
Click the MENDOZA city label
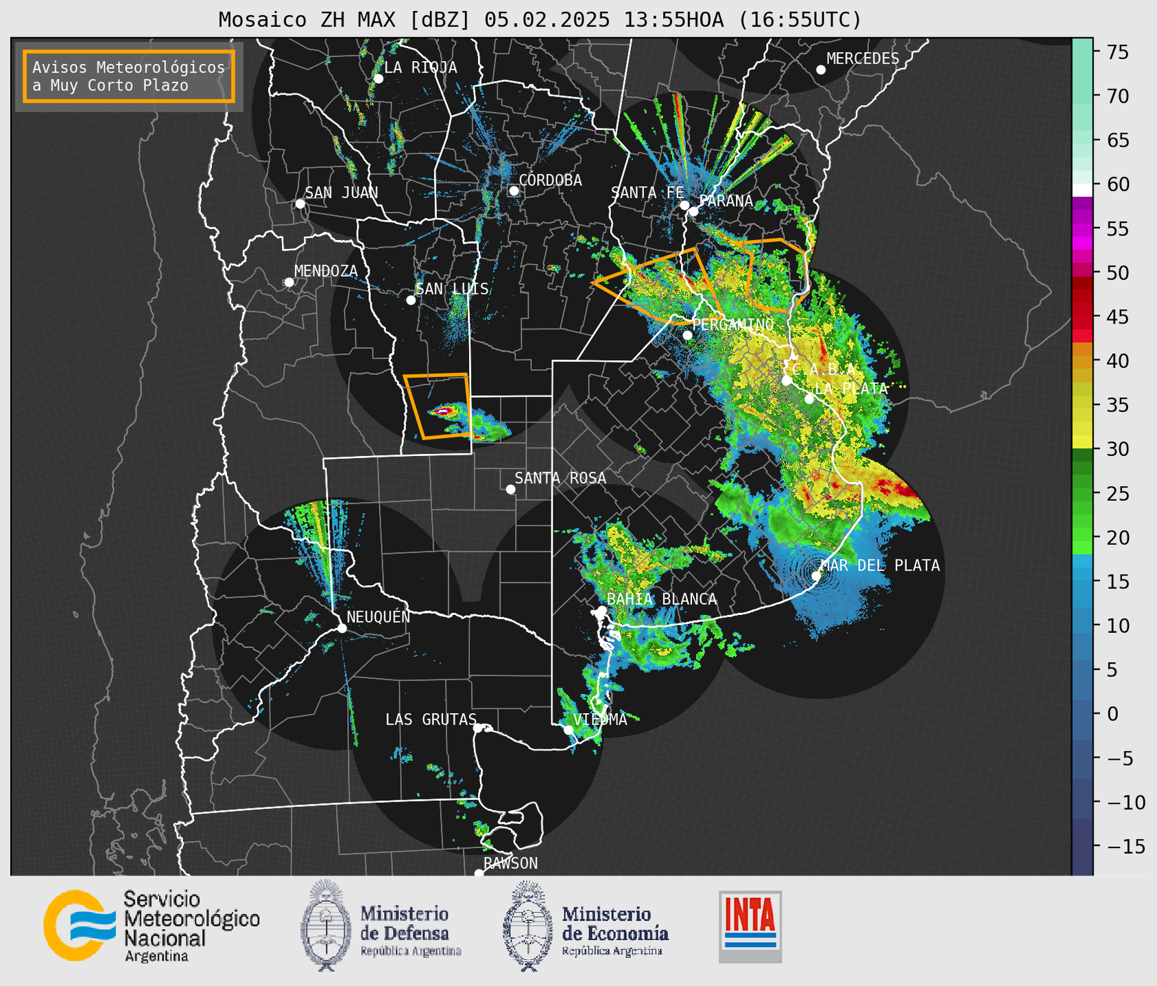pyautogui.click(x=326, y=271)
